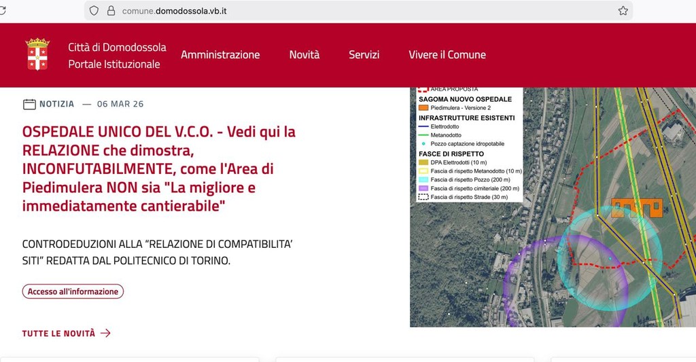696x362 pixels.
Task: Click the orange Piedimulera legend swatch
Action: pyautogui.click(x=423, y=107)
